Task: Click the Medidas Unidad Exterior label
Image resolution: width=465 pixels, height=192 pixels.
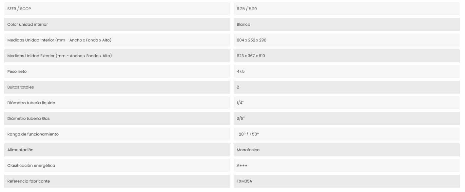Action: (x=60, y=56)
